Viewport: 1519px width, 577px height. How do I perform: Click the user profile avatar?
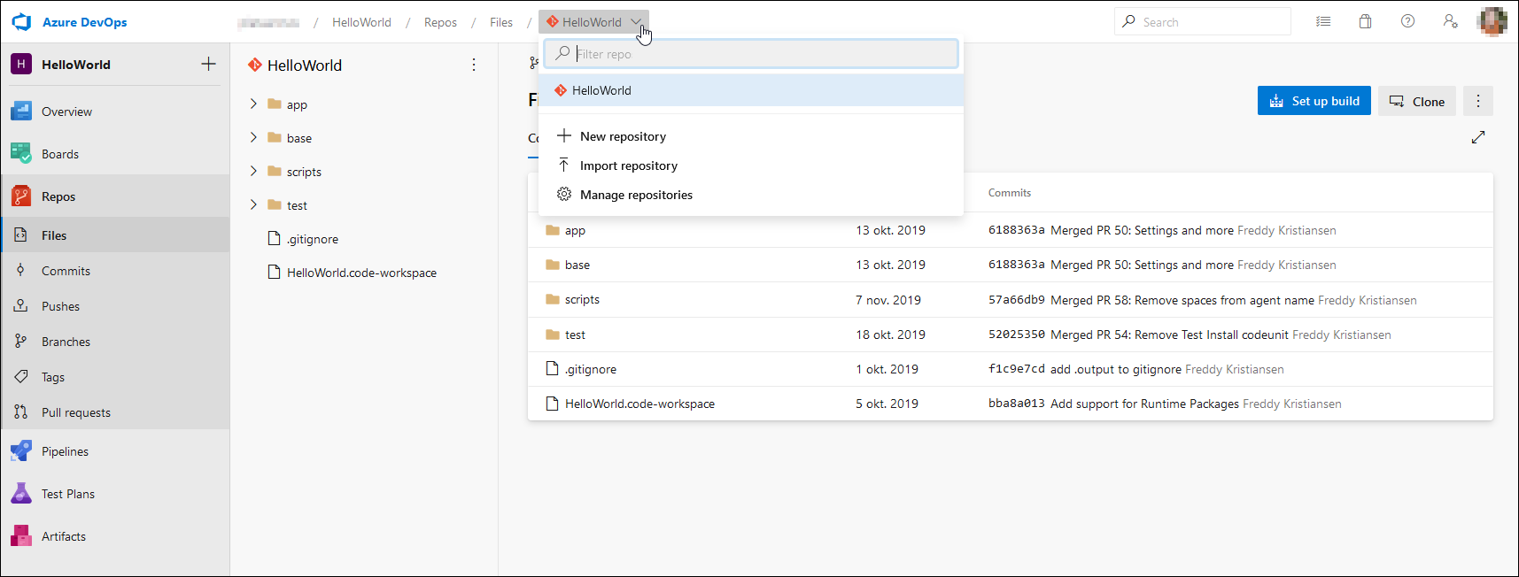pos(1492,21)
